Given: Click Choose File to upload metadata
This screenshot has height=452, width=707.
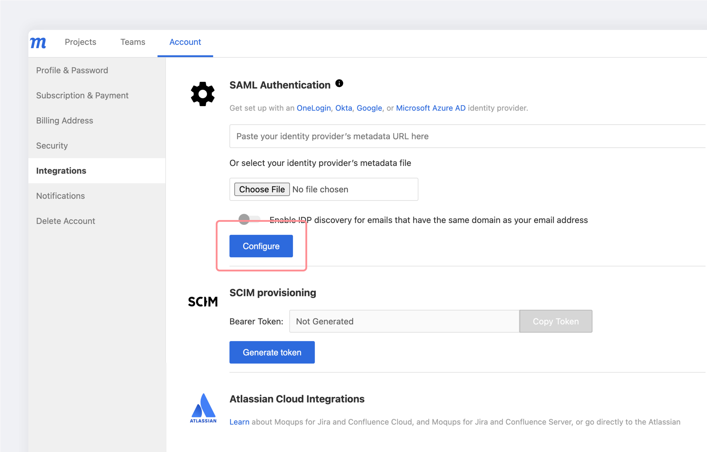Looking at the screenshot, I should [x=261, y=189].
